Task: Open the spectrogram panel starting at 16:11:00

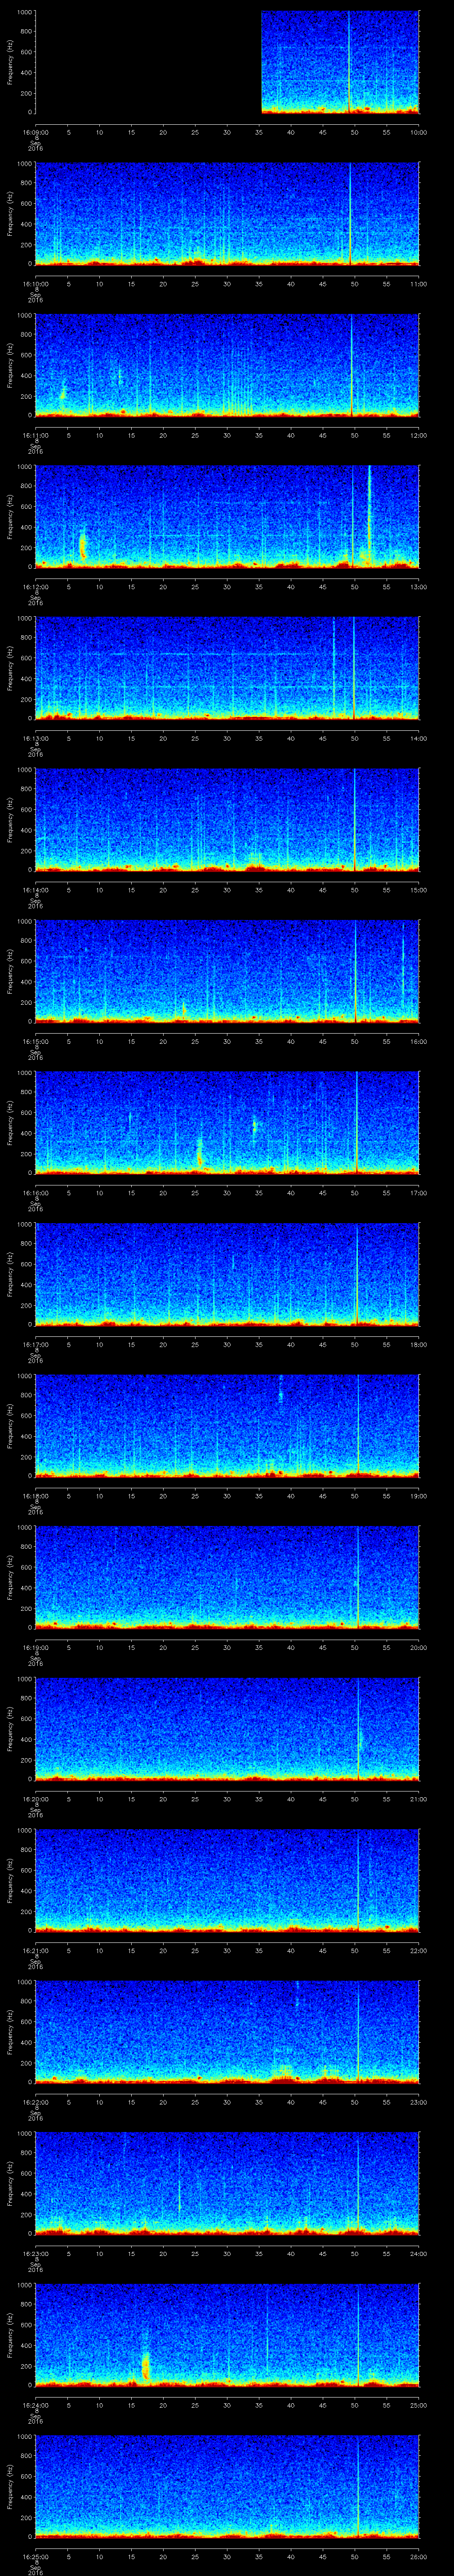Action: pyautogui.click(x=227, y=365)
